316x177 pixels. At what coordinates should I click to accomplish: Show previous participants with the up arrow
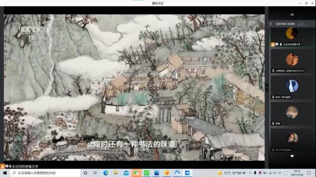coord(292,14)
